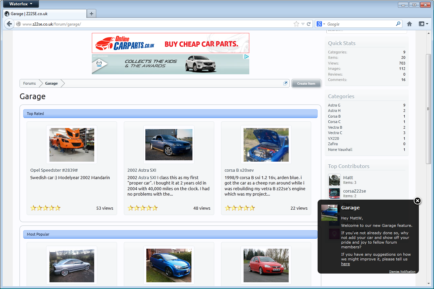Screen dimensions: 434x289
Task: Switch to the Garage | Z22SE.co.uk tab
Action: [x=45, y=14]
